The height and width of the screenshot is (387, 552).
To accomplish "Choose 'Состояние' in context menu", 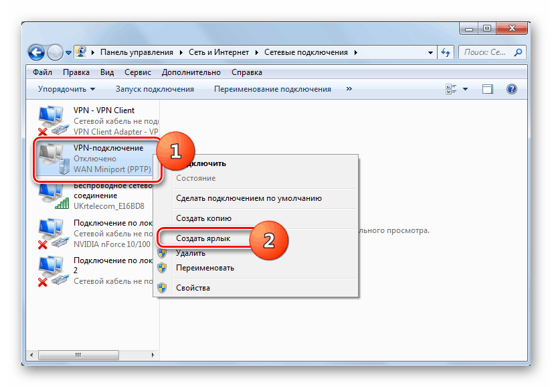I will point(256,178).
